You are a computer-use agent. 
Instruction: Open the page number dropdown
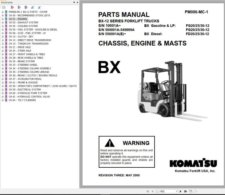(177, 191)
